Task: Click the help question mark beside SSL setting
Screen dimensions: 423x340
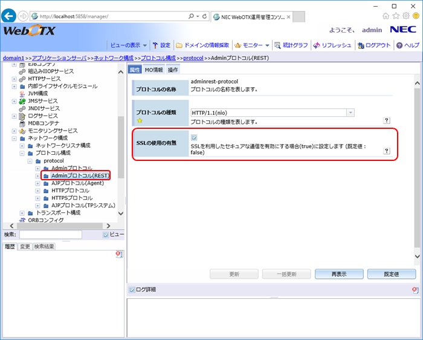Action: 387,151
